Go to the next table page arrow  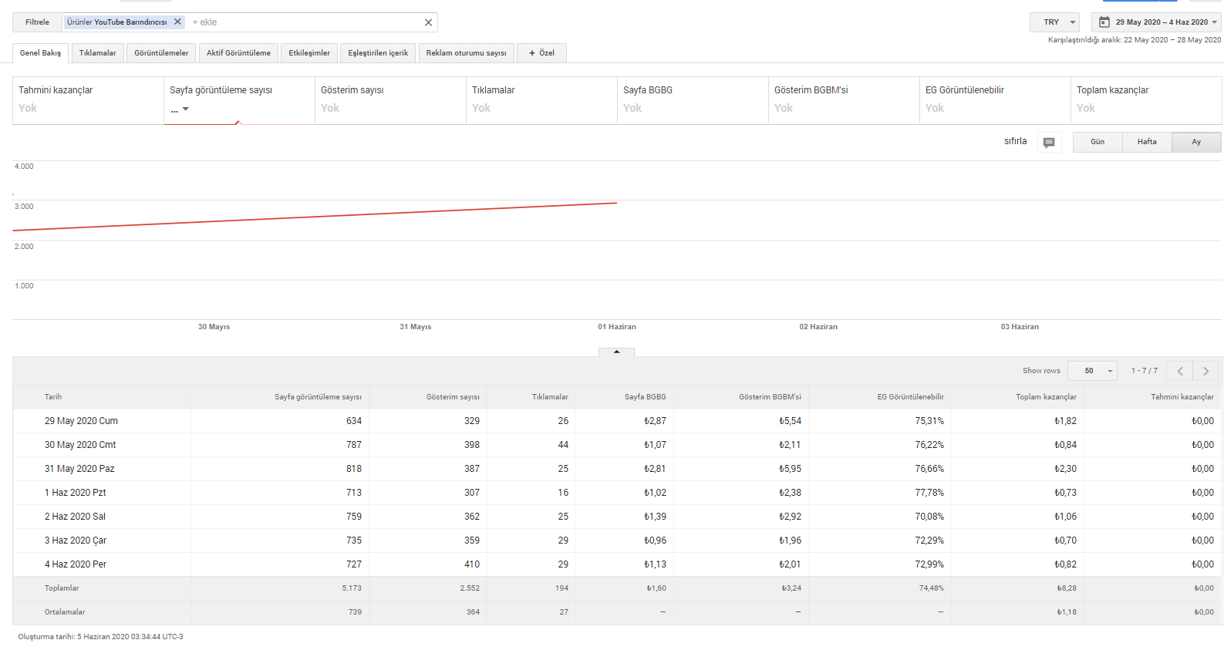(1205, 371)
